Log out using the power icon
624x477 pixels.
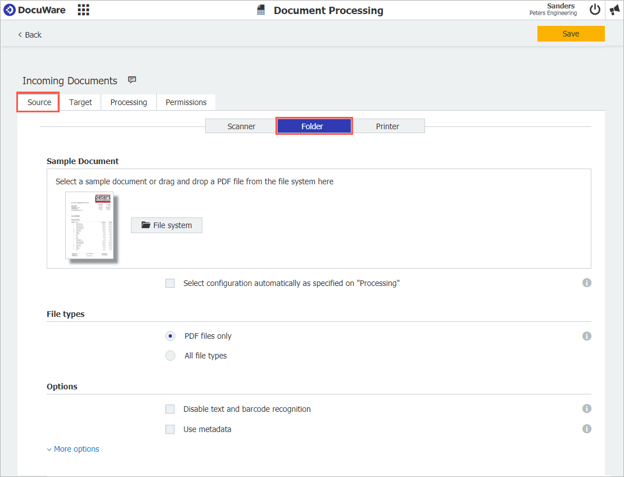click(x=595, y=9)
